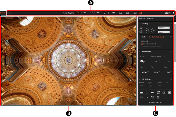Click the panel scrollbar down arrow
176x117 pixels.
click(x=175, y=105)
